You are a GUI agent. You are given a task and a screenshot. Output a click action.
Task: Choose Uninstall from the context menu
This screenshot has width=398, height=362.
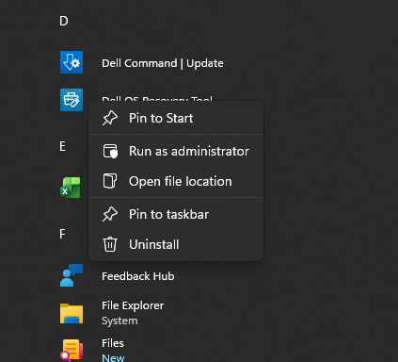(x=176, y=244)
